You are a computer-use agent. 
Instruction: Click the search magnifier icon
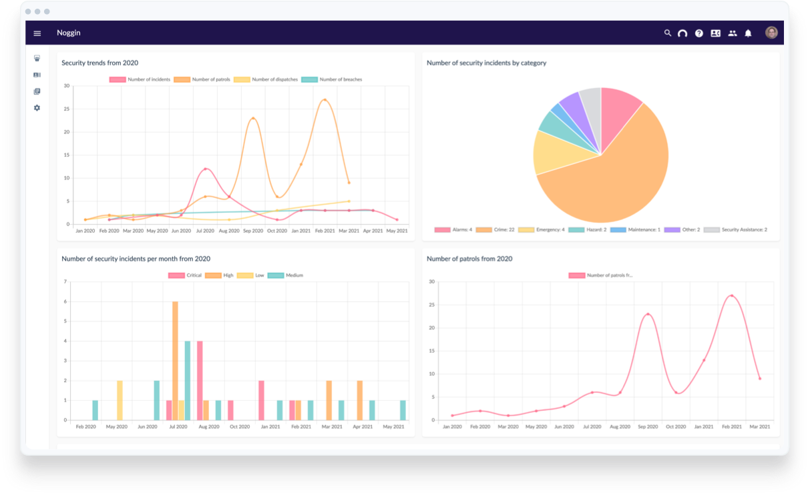pos(667,33)
